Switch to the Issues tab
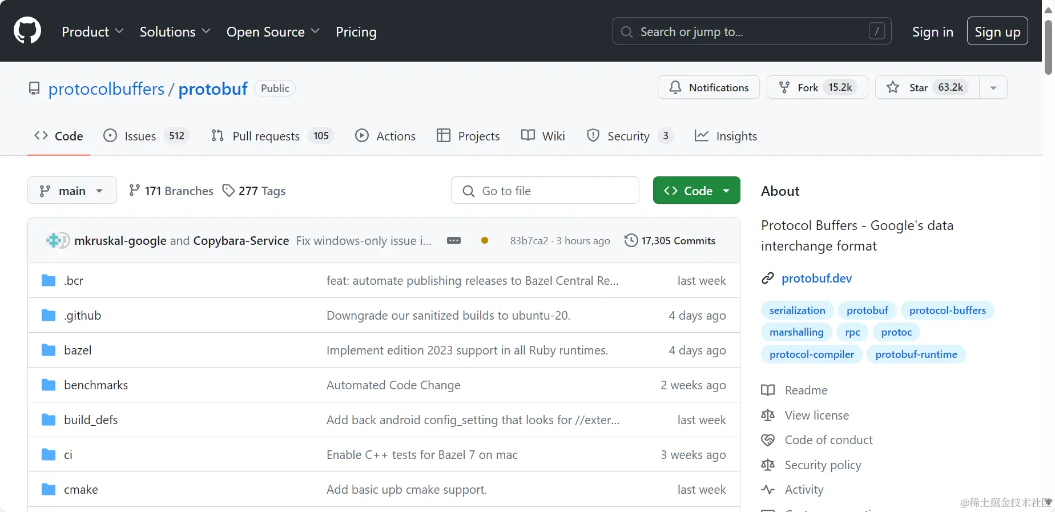Image resolution: width=1055 pixels, height=512 pixels. pos(146,136)
